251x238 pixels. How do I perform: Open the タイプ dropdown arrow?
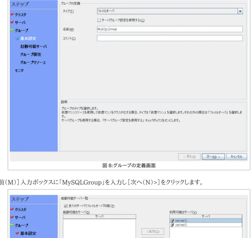pyautogui.click(x=240, y=11)
